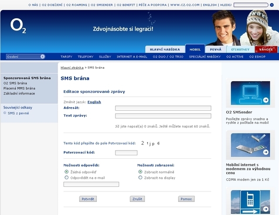
Task: Select the Žádná odpověď radio button
Action: pyautogui.click(x=67, y=172)
